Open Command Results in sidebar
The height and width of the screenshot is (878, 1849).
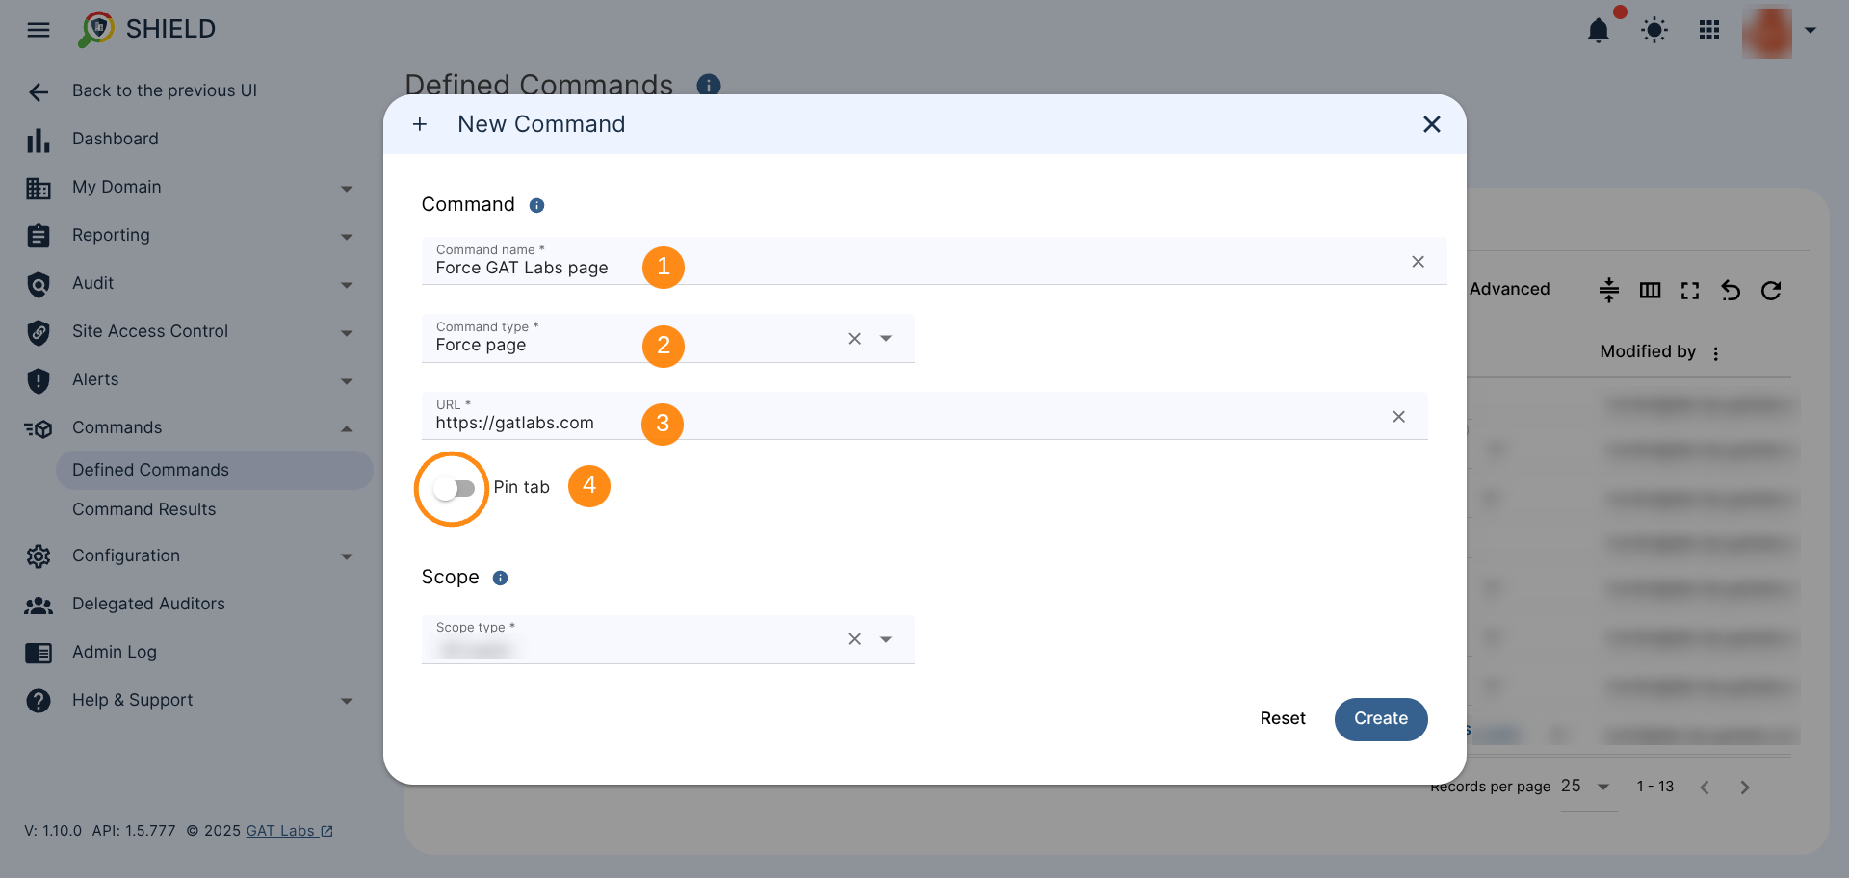coord(143,509)
